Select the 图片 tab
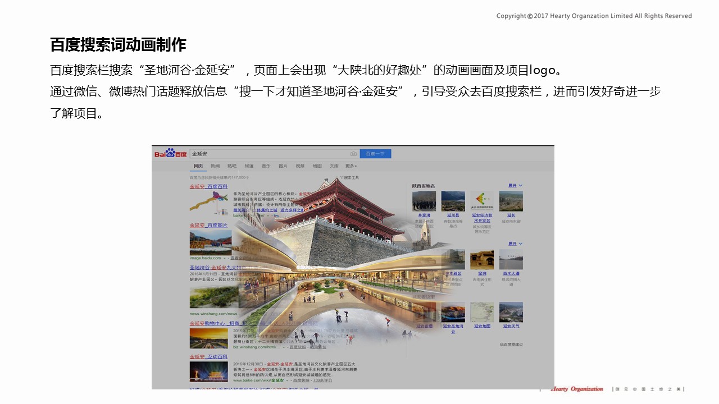Viewport: 719px width, 404px height. point(283,166)
